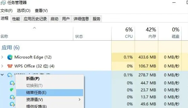The width and height of the screenshot is (188, 108).
Task: Open the 文件(F) menu
Action: (x=6, y=11)
